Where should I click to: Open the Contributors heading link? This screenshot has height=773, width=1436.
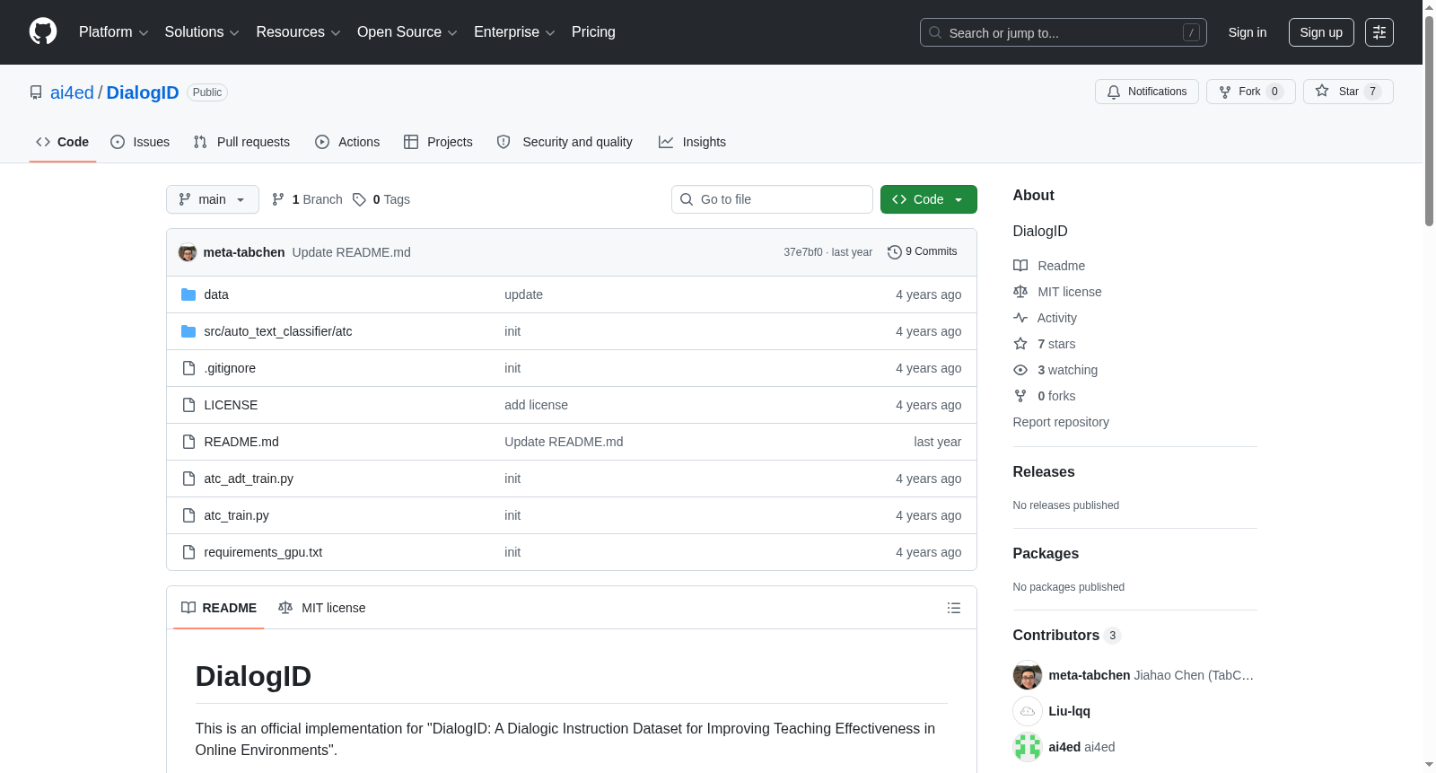1066,636
